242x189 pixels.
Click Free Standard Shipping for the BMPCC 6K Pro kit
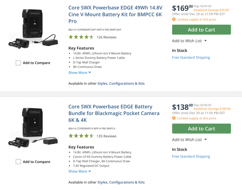[x=191, y=58]
